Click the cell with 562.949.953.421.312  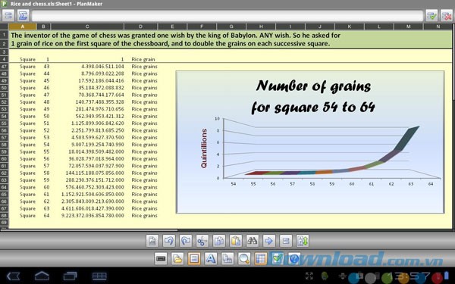point(87,116)
